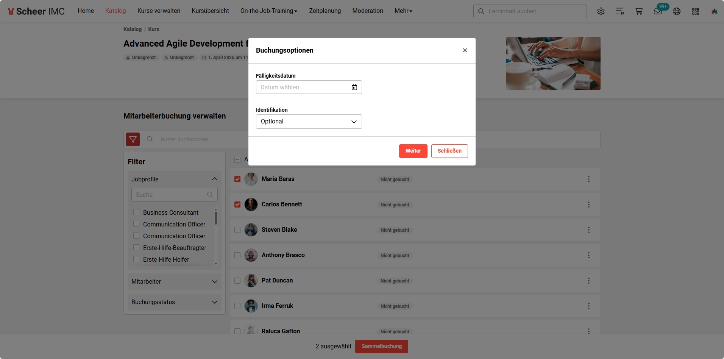Click Steven Blake avatar

(x=251, y=230)
